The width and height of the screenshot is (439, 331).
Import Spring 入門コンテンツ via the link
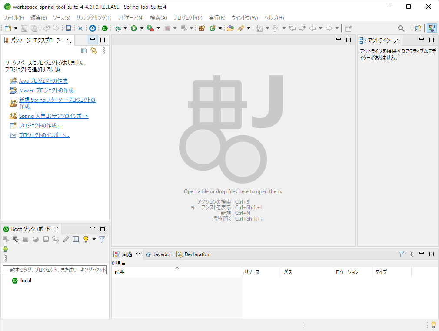point(53,116)
